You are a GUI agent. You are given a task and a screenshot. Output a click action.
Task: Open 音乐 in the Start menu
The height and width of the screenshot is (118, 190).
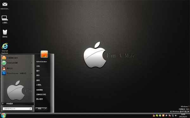(38, 75)
